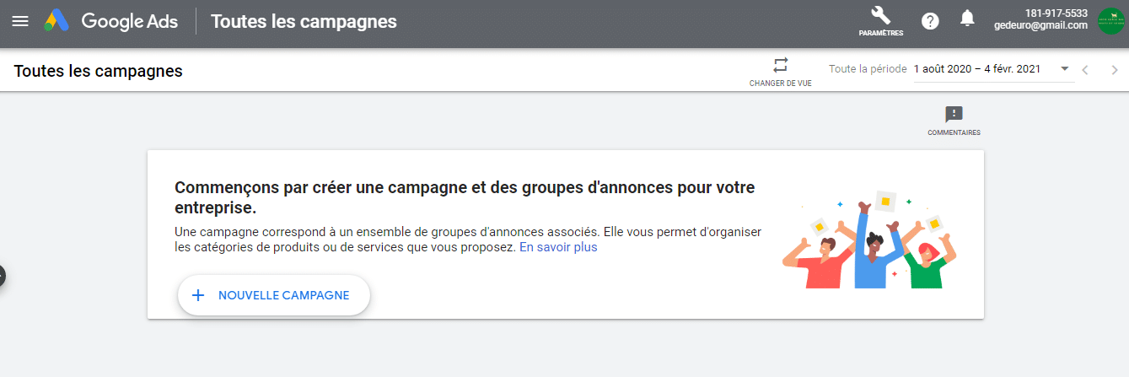
Task: Select the 1 août 2020 – 4 févr. 2021 range
Action: pos(978,69)
